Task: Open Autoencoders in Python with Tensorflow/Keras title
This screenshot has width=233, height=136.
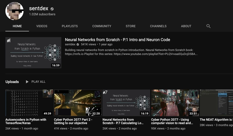Action: click(26, 121)
